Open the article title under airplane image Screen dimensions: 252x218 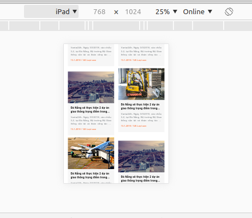(x=90, y=176)
